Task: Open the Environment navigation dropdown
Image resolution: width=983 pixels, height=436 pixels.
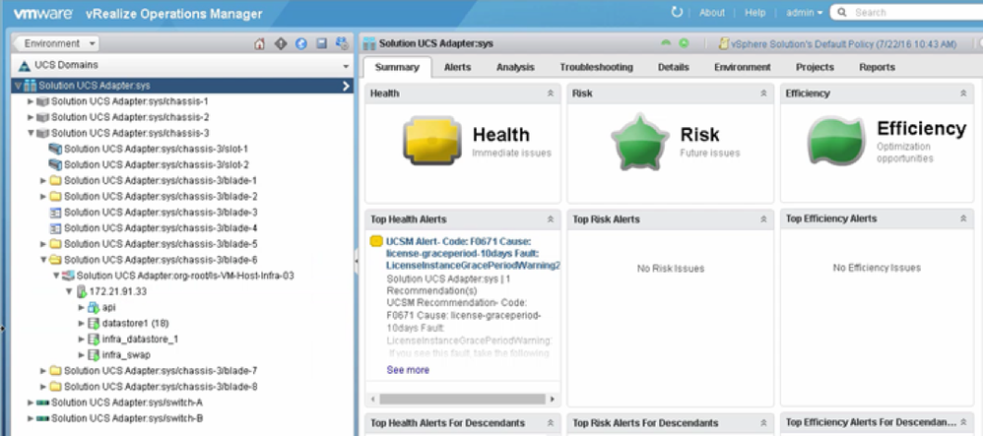Action: coord(56,43)
